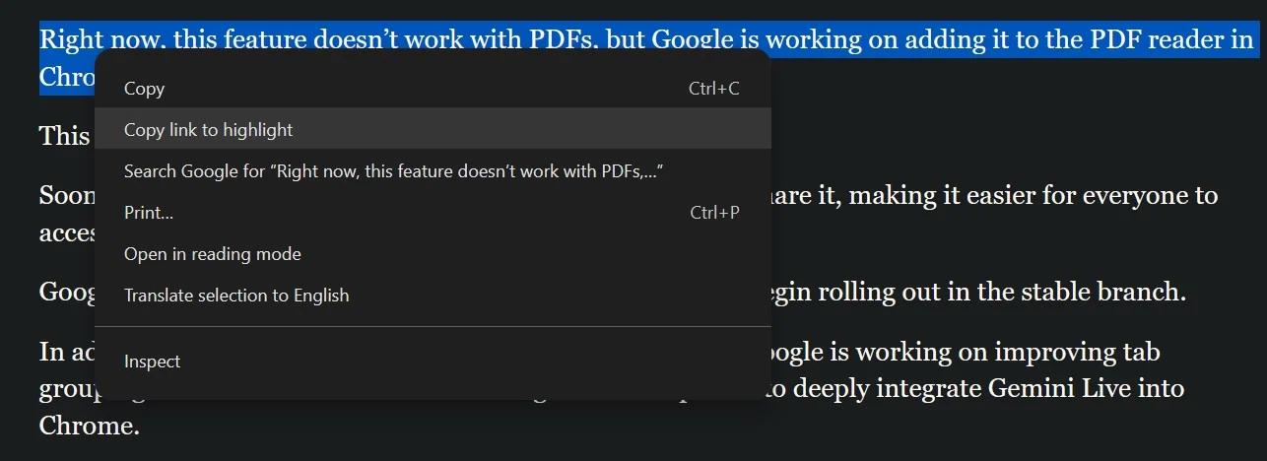This screenshot has height=461, width=1267.
Task: Select Copy link to highlight
Action: (x=208, y=130)
